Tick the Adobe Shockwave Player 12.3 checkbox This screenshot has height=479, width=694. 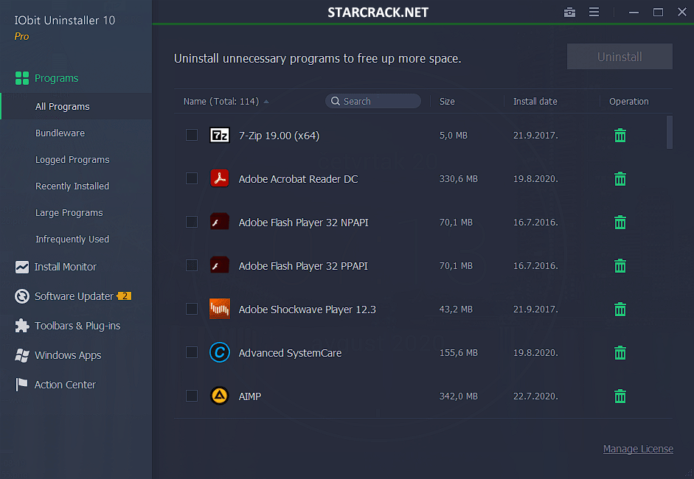coord(192,309)
